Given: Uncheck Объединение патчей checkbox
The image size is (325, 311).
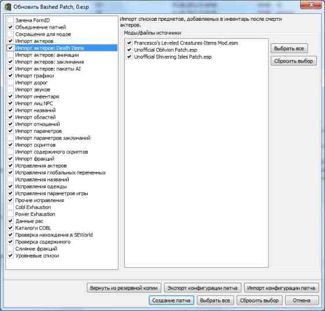Looking at the screenshot, I should (10, 27).
